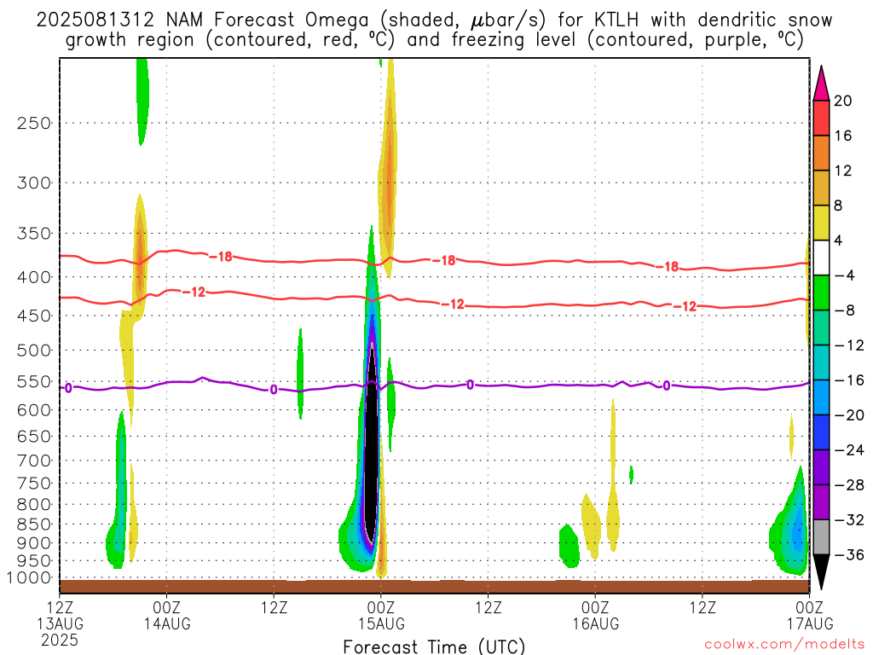
Task: Click the color bar label '20'
Action: 843,101
